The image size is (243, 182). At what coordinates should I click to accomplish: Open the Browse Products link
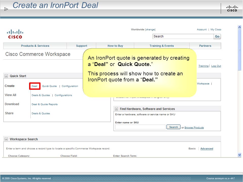click(194, 127)
